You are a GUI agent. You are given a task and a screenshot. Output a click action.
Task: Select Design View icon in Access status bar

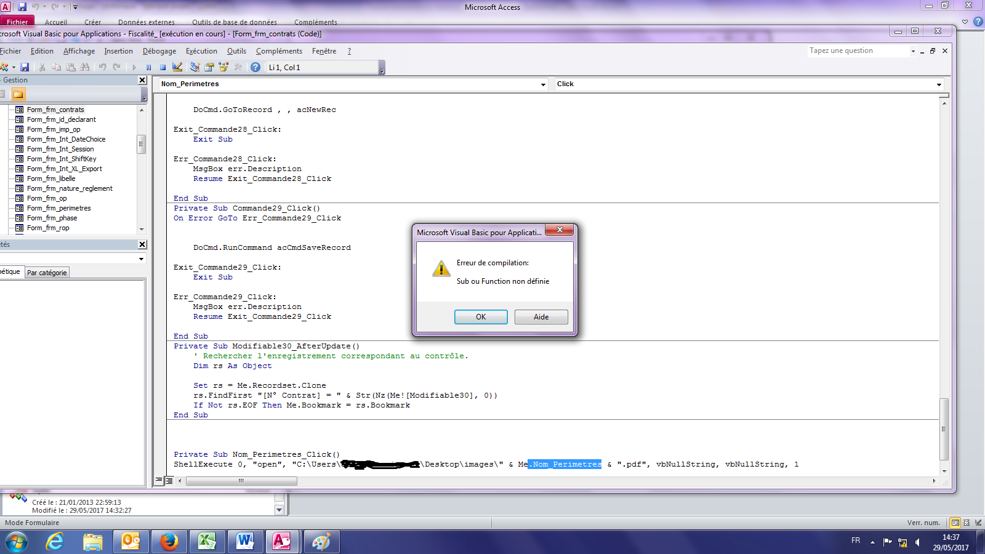coord(978,523)
